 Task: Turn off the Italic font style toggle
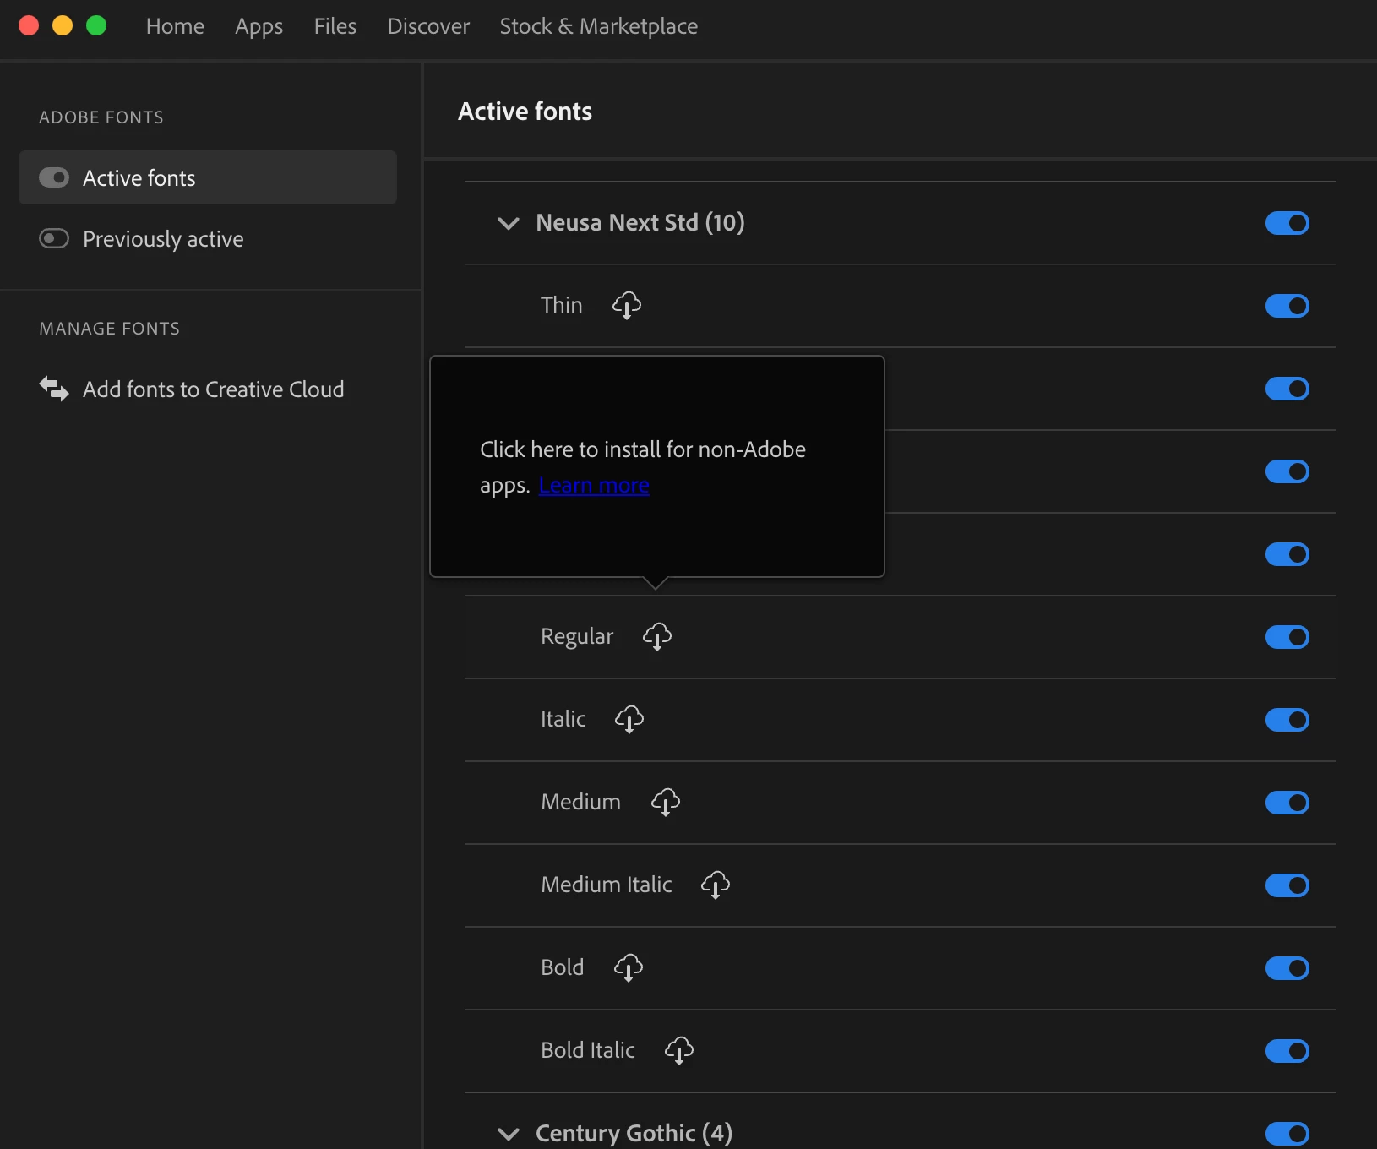[x=1287, y=720]
